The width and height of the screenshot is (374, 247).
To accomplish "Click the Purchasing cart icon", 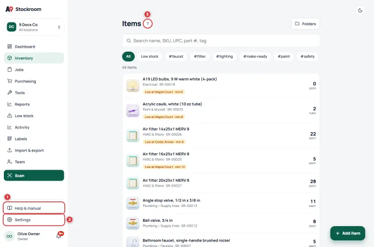I will (x=9, y=81).
